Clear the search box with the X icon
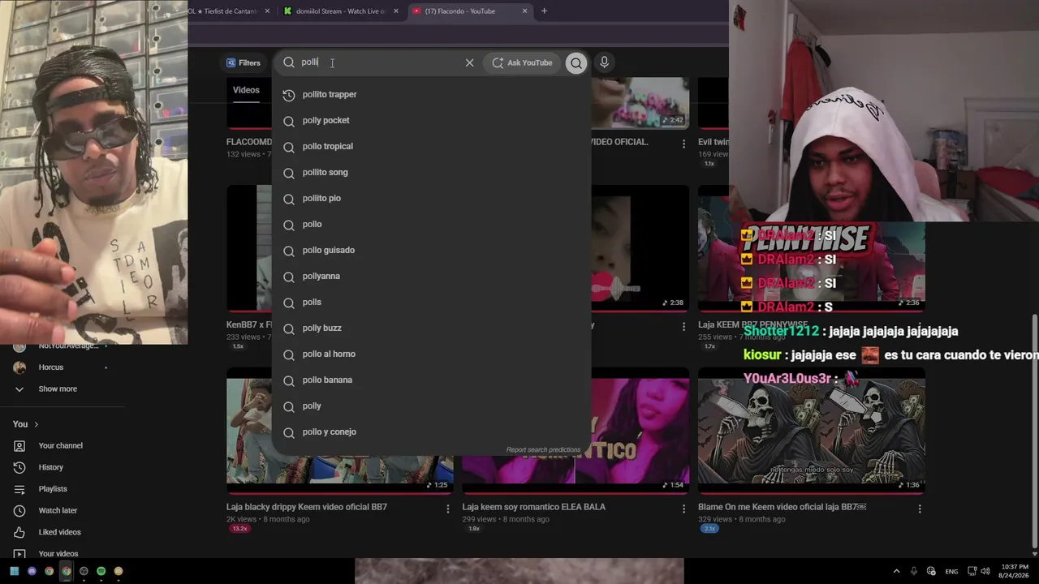This screenshot has height=584, width=1039. [469, 62]
